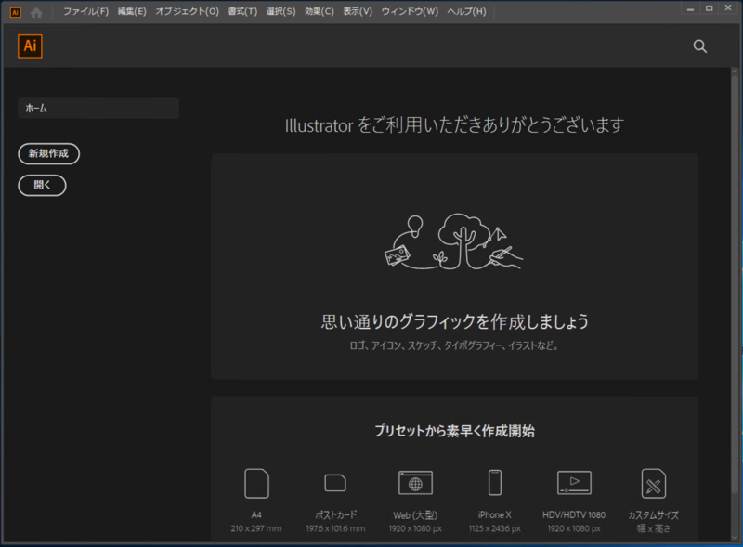Maximize the Illustrator window
Viewport: 743px width, 547px height.
[x=710, y=8]
